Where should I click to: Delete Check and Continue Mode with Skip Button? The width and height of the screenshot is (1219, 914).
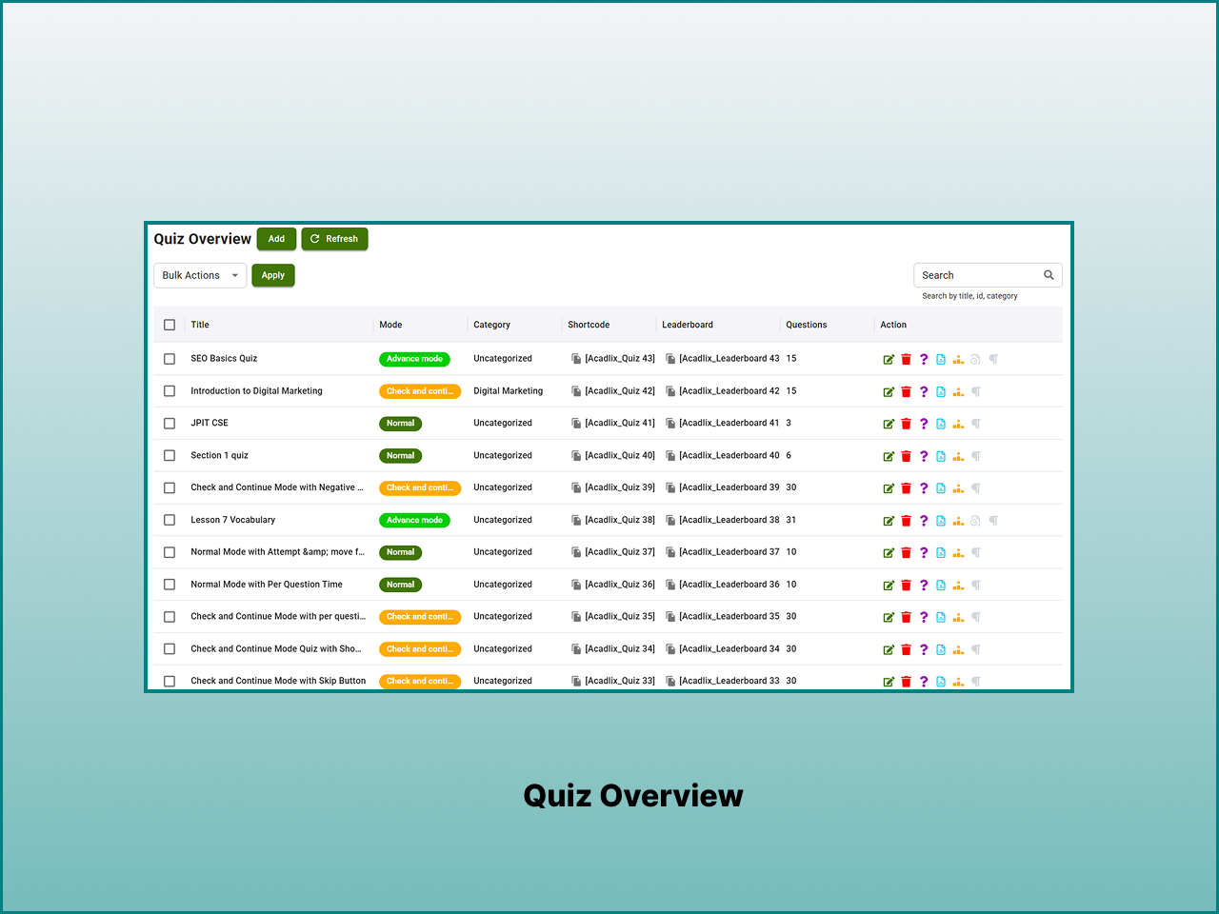[x=906, y=681]
